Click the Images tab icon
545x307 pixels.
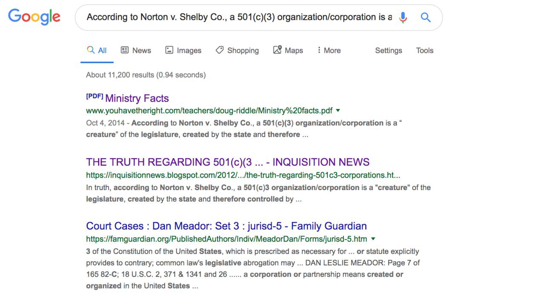[169, 50]
